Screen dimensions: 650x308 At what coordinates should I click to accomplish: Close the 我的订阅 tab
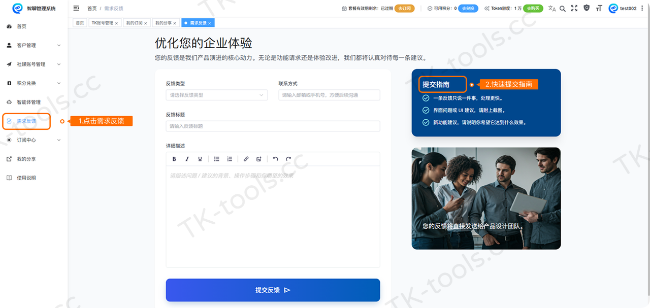(146, 23)
